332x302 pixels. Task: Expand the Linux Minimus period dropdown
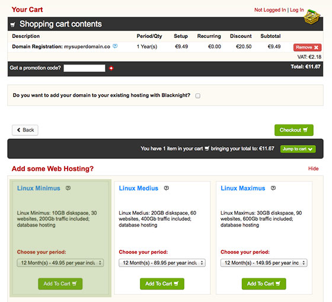click(60, 263)
